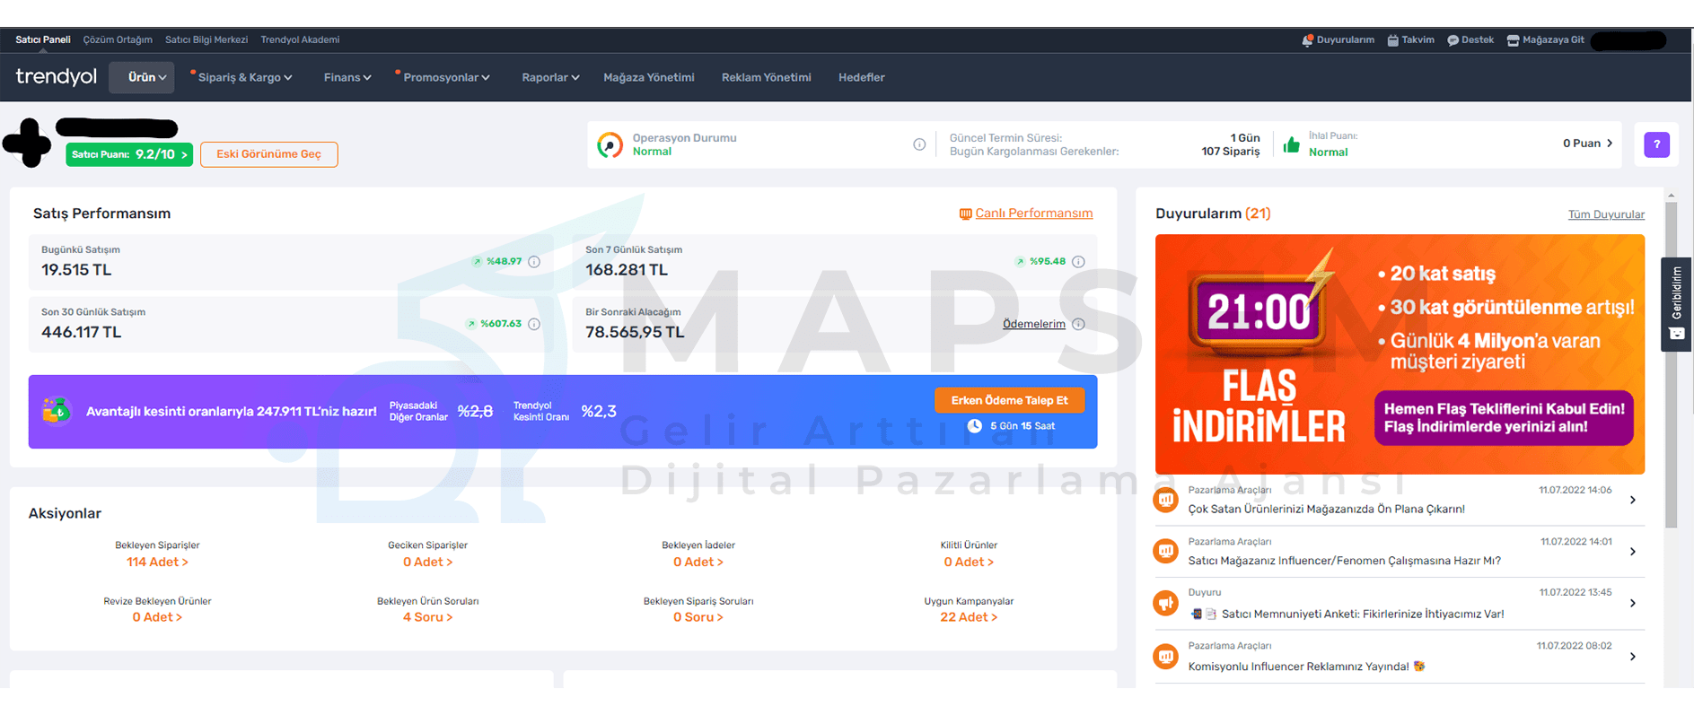Open Geciken Siparişler 0 Adet link

428,562
